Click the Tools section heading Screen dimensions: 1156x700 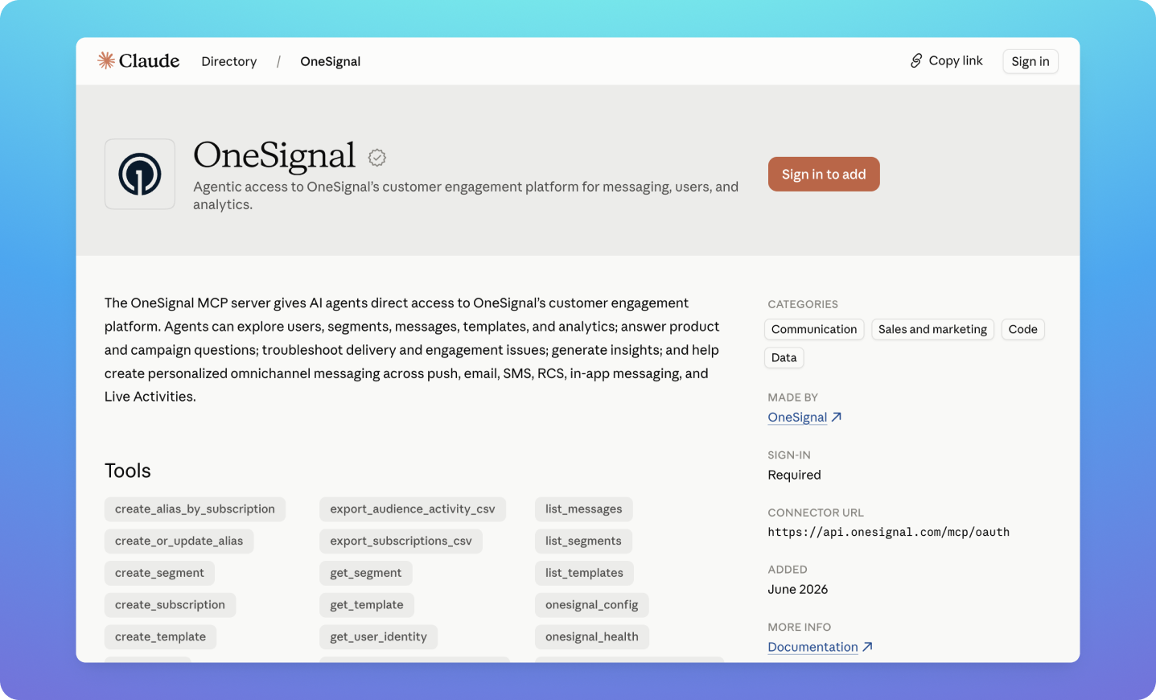click(128, 471)
